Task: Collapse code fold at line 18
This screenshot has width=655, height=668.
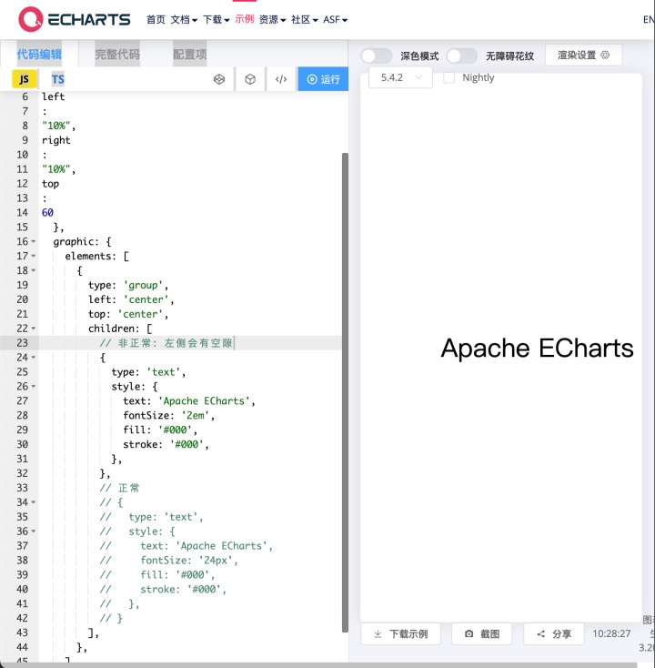Action: coord(34,270)
